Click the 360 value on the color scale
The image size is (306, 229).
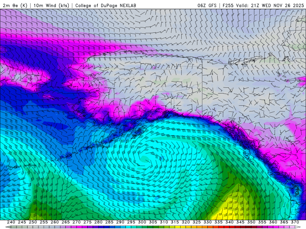(273, 222)
